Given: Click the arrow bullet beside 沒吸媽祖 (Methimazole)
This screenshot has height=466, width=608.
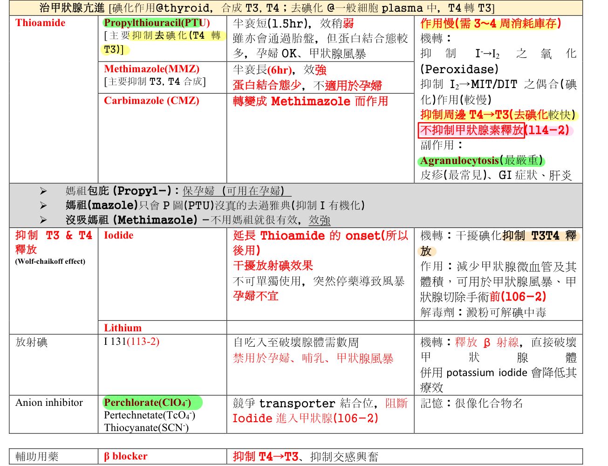Looking at the screenshot, I should (x=43, y=220).
